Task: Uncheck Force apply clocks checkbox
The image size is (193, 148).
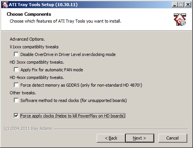Action: (x=16, y=116)
